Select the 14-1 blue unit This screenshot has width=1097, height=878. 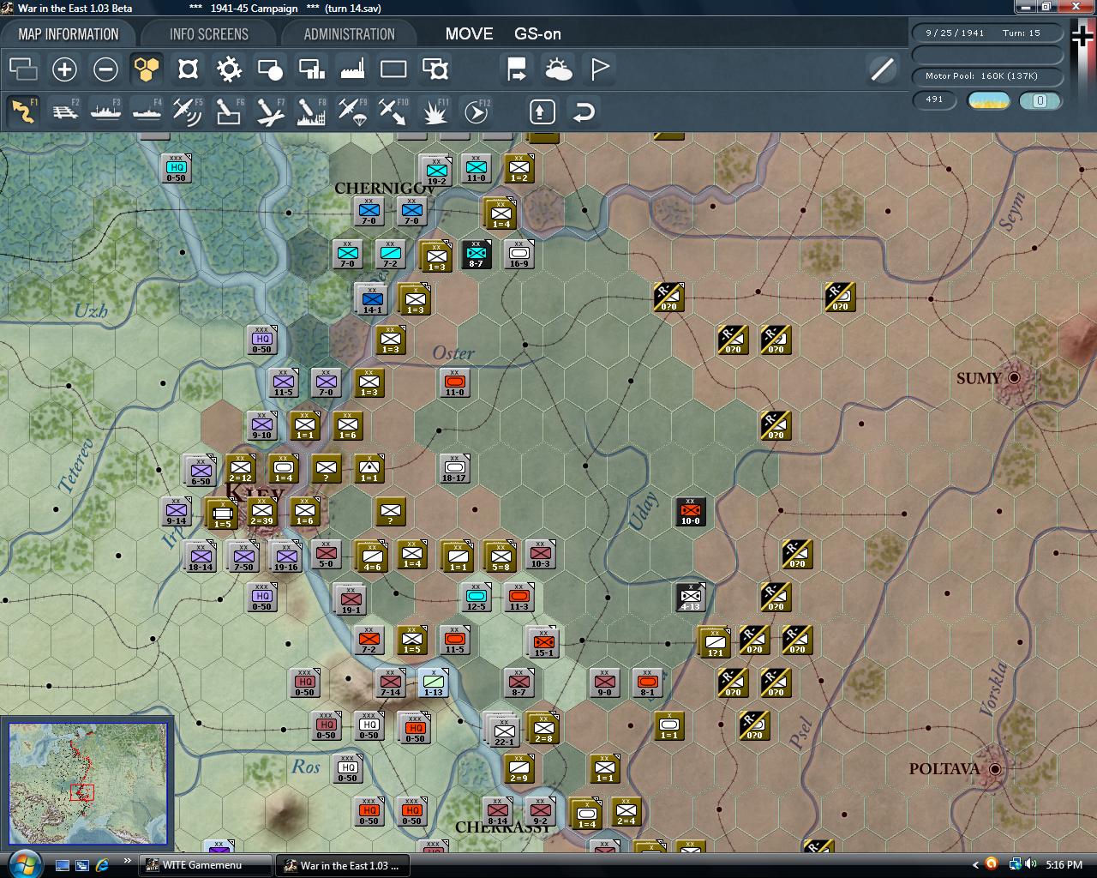(372, 299)
